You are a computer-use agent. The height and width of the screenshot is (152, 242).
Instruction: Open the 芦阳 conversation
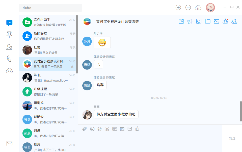point(48,78)
